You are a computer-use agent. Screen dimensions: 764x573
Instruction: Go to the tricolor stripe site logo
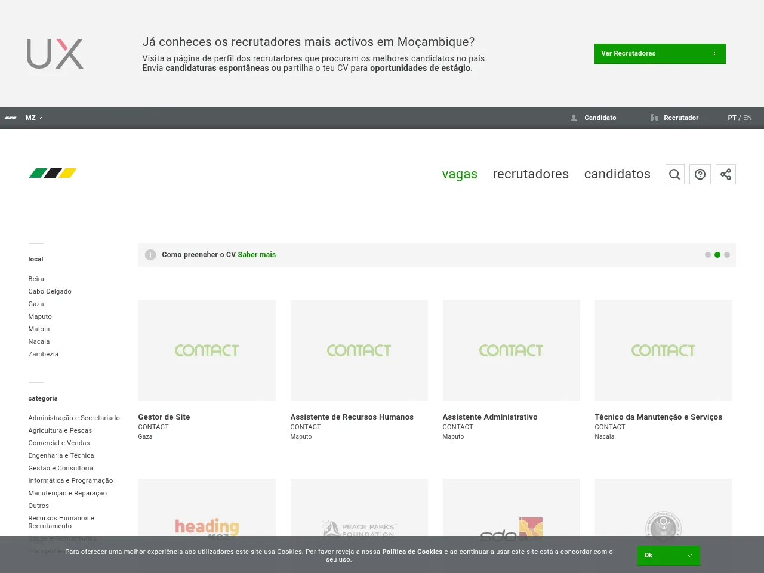pyautogui.click(x=53, y=173)
